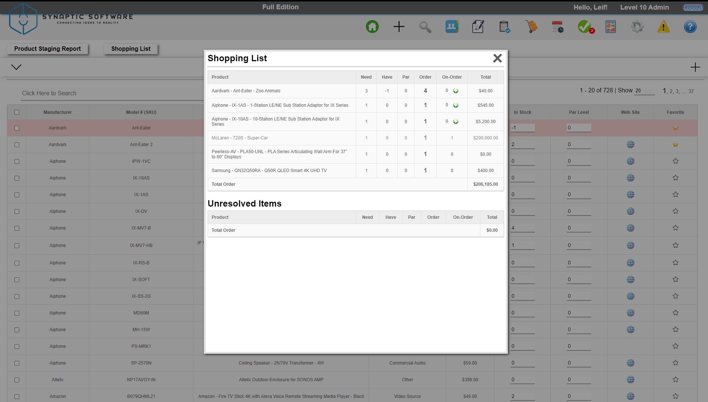Go to results page 2
The width and height of the screenshot is (708, 402).
(x=671, y=91)
